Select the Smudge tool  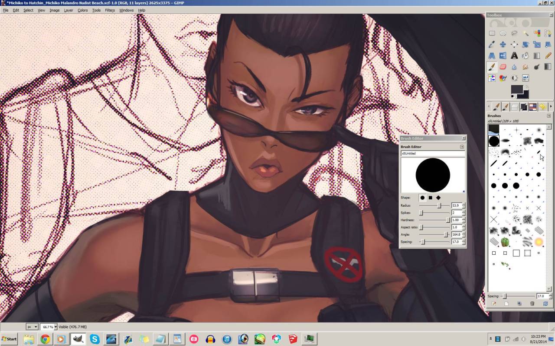coord(526,67)
